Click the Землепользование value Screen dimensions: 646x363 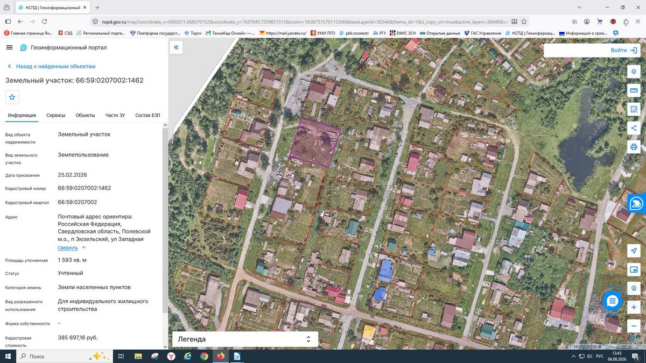tap(83, 155)
